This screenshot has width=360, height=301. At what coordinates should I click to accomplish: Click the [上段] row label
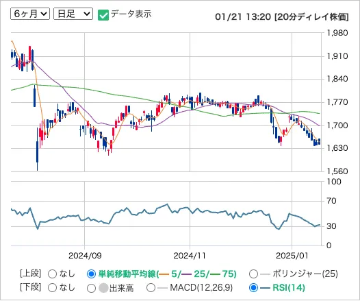31,274
